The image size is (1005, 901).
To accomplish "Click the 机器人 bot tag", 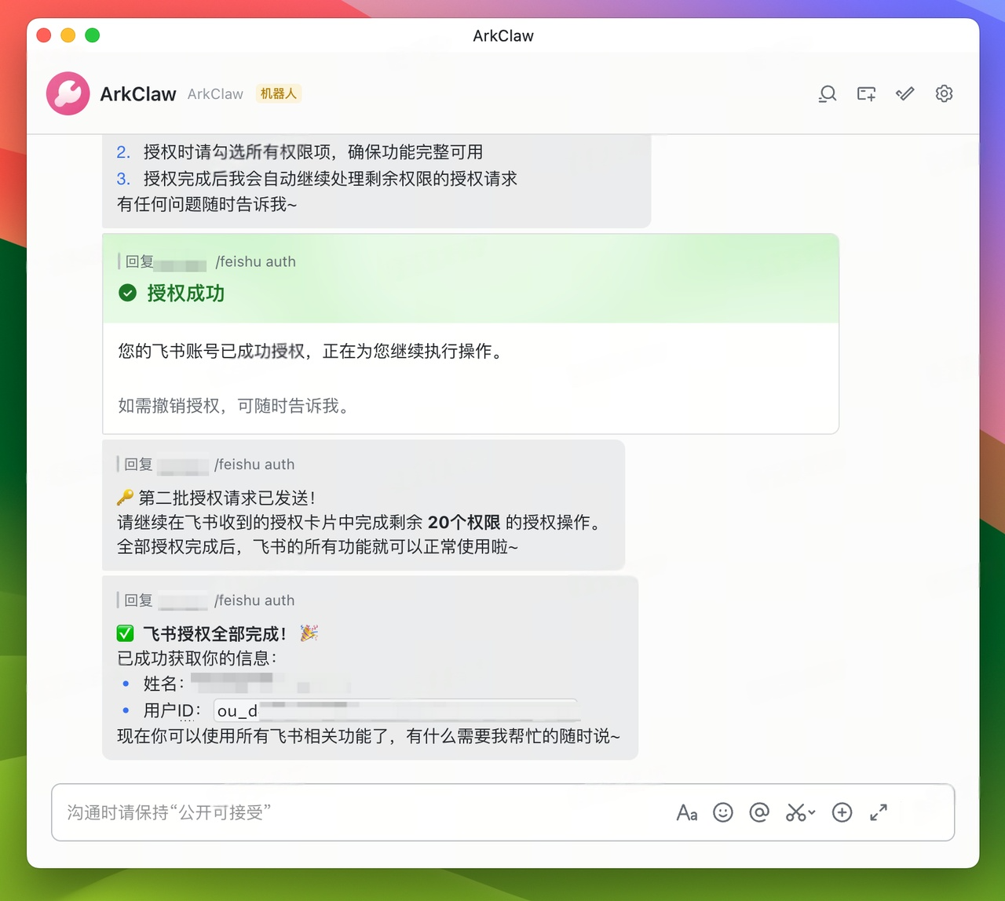I will click(x=278, y=93).
